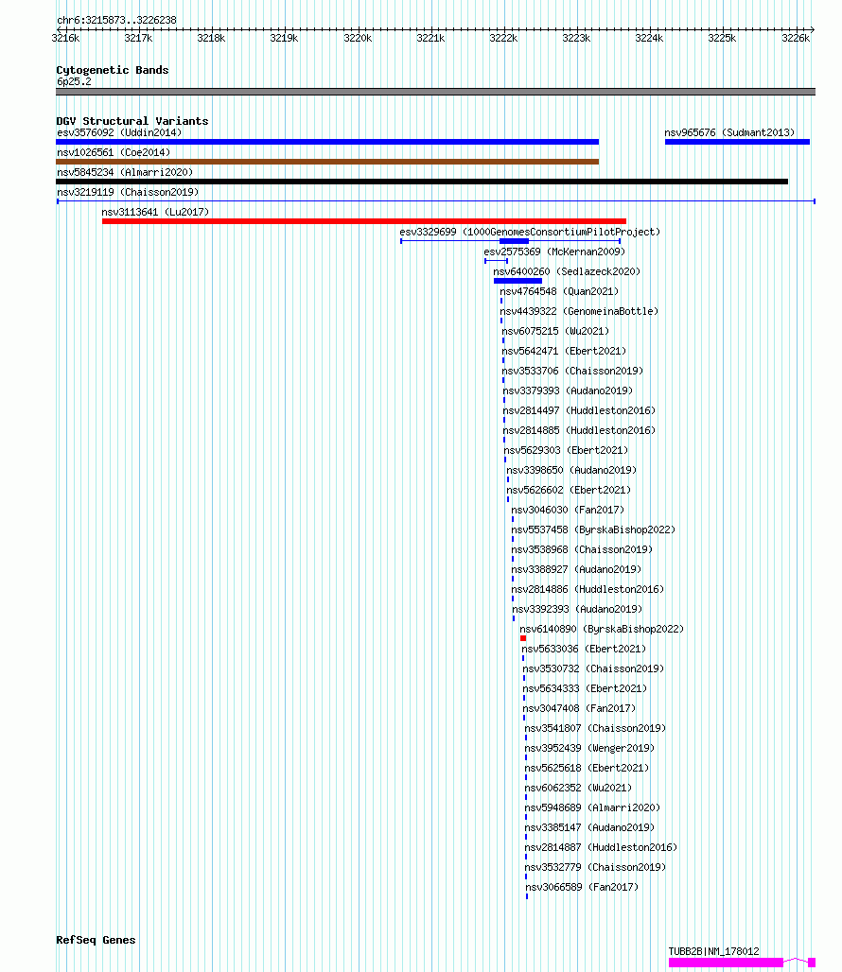Select the gray 6p25.2 cytogenetic band bar
This screenshot has width=842, height=972.
pyautogui.click(x=435, y=92)
